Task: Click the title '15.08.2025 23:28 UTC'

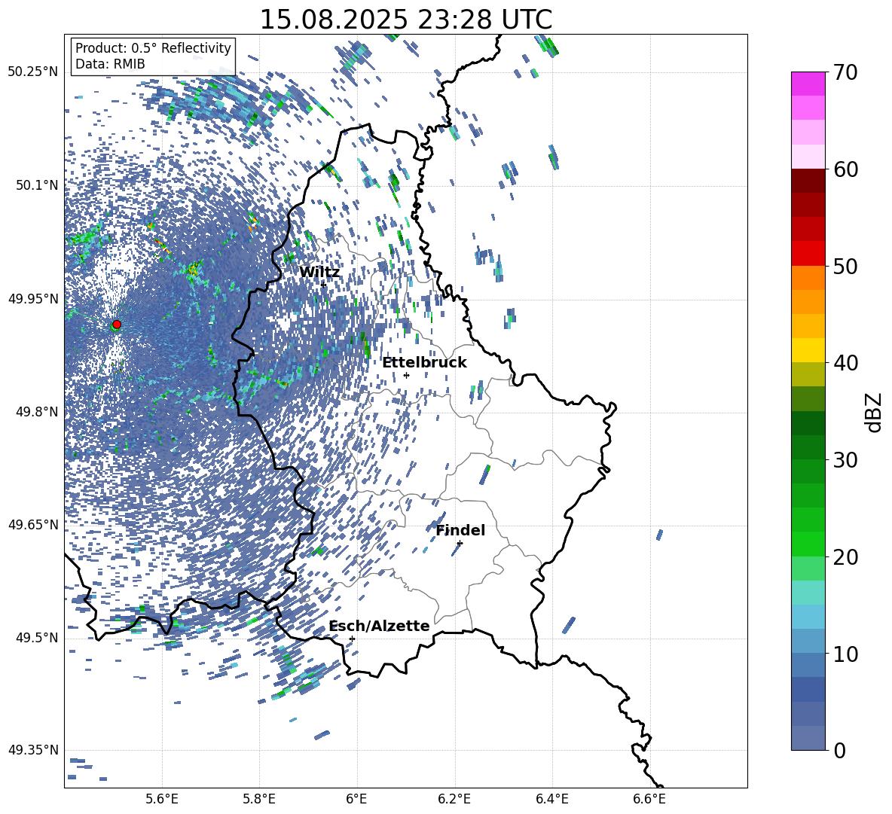Action: tap(405, 20)
